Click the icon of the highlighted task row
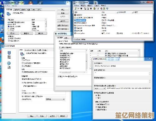Viewport: 156px width, 121px height. [75, 20]
